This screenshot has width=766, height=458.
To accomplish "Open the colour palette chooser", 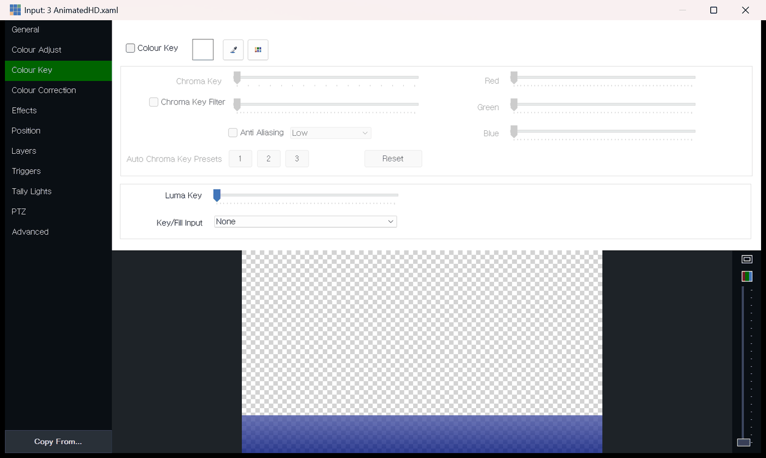I will pos(258,50).
